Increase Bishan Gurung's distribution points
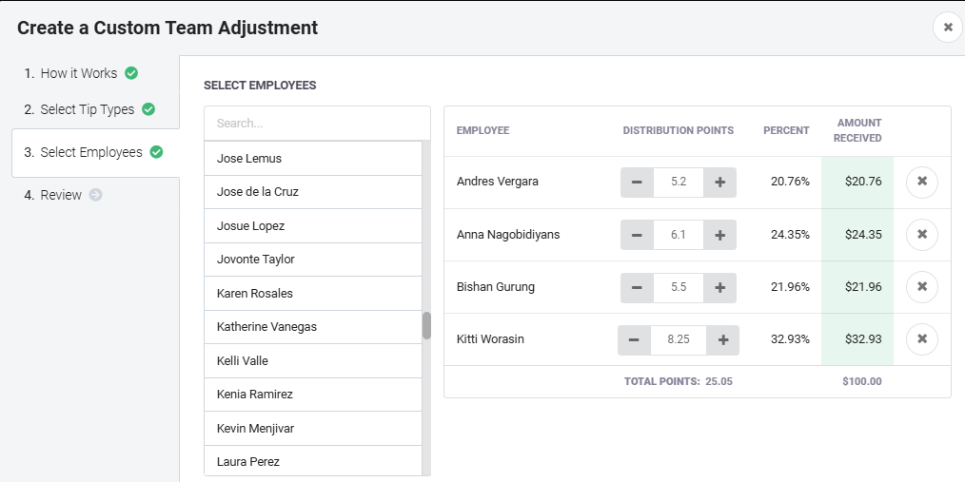The height and width of the screenshot is (482, 965). coord(719,286)
